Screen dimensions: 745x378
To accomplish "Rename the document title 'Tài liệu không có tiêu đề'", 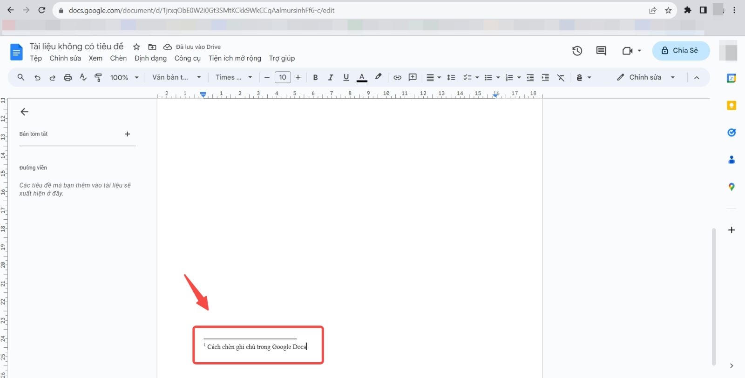I will (76, 46).
